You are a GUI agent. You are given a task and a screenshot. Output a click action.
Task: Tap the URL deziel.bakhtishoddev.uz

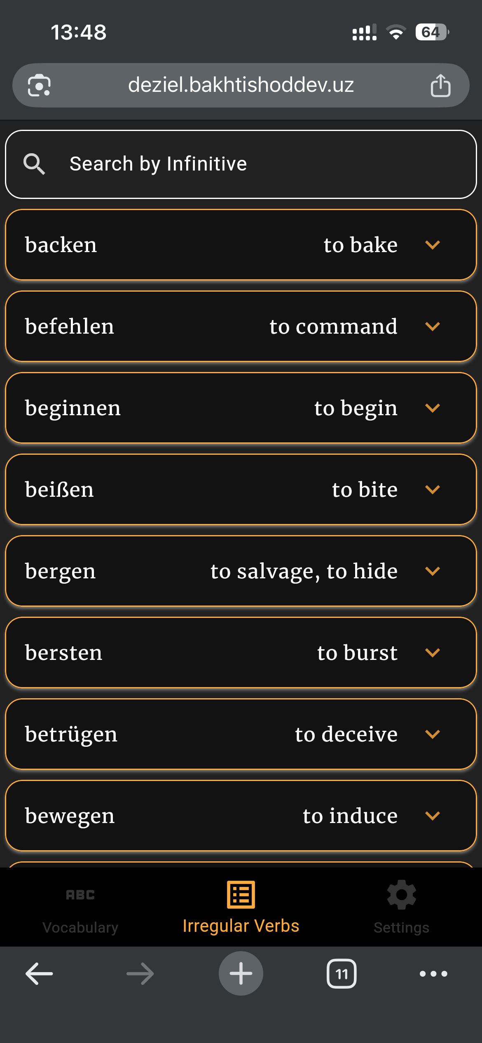[x=241, y=85]
